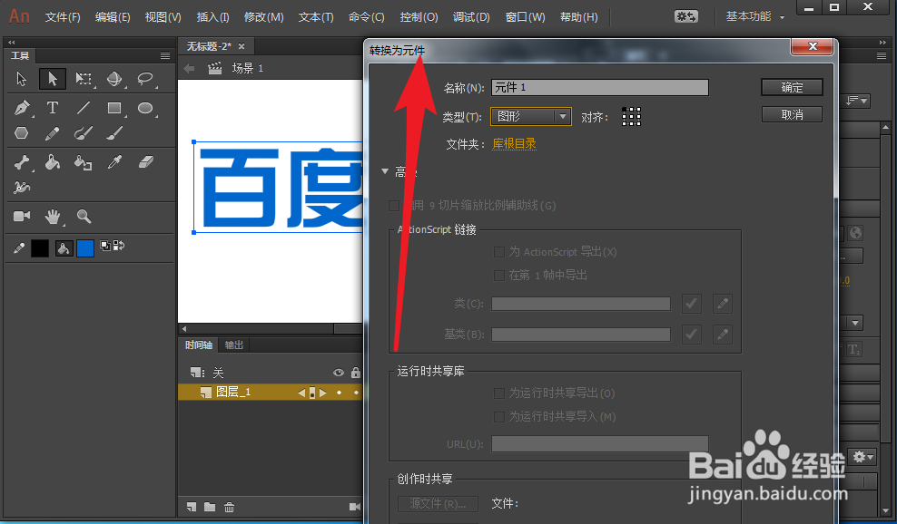Viewport: 897px width, 524px height.
Task: Select the black arrow Selection tool
Action: tap(52, 79)
